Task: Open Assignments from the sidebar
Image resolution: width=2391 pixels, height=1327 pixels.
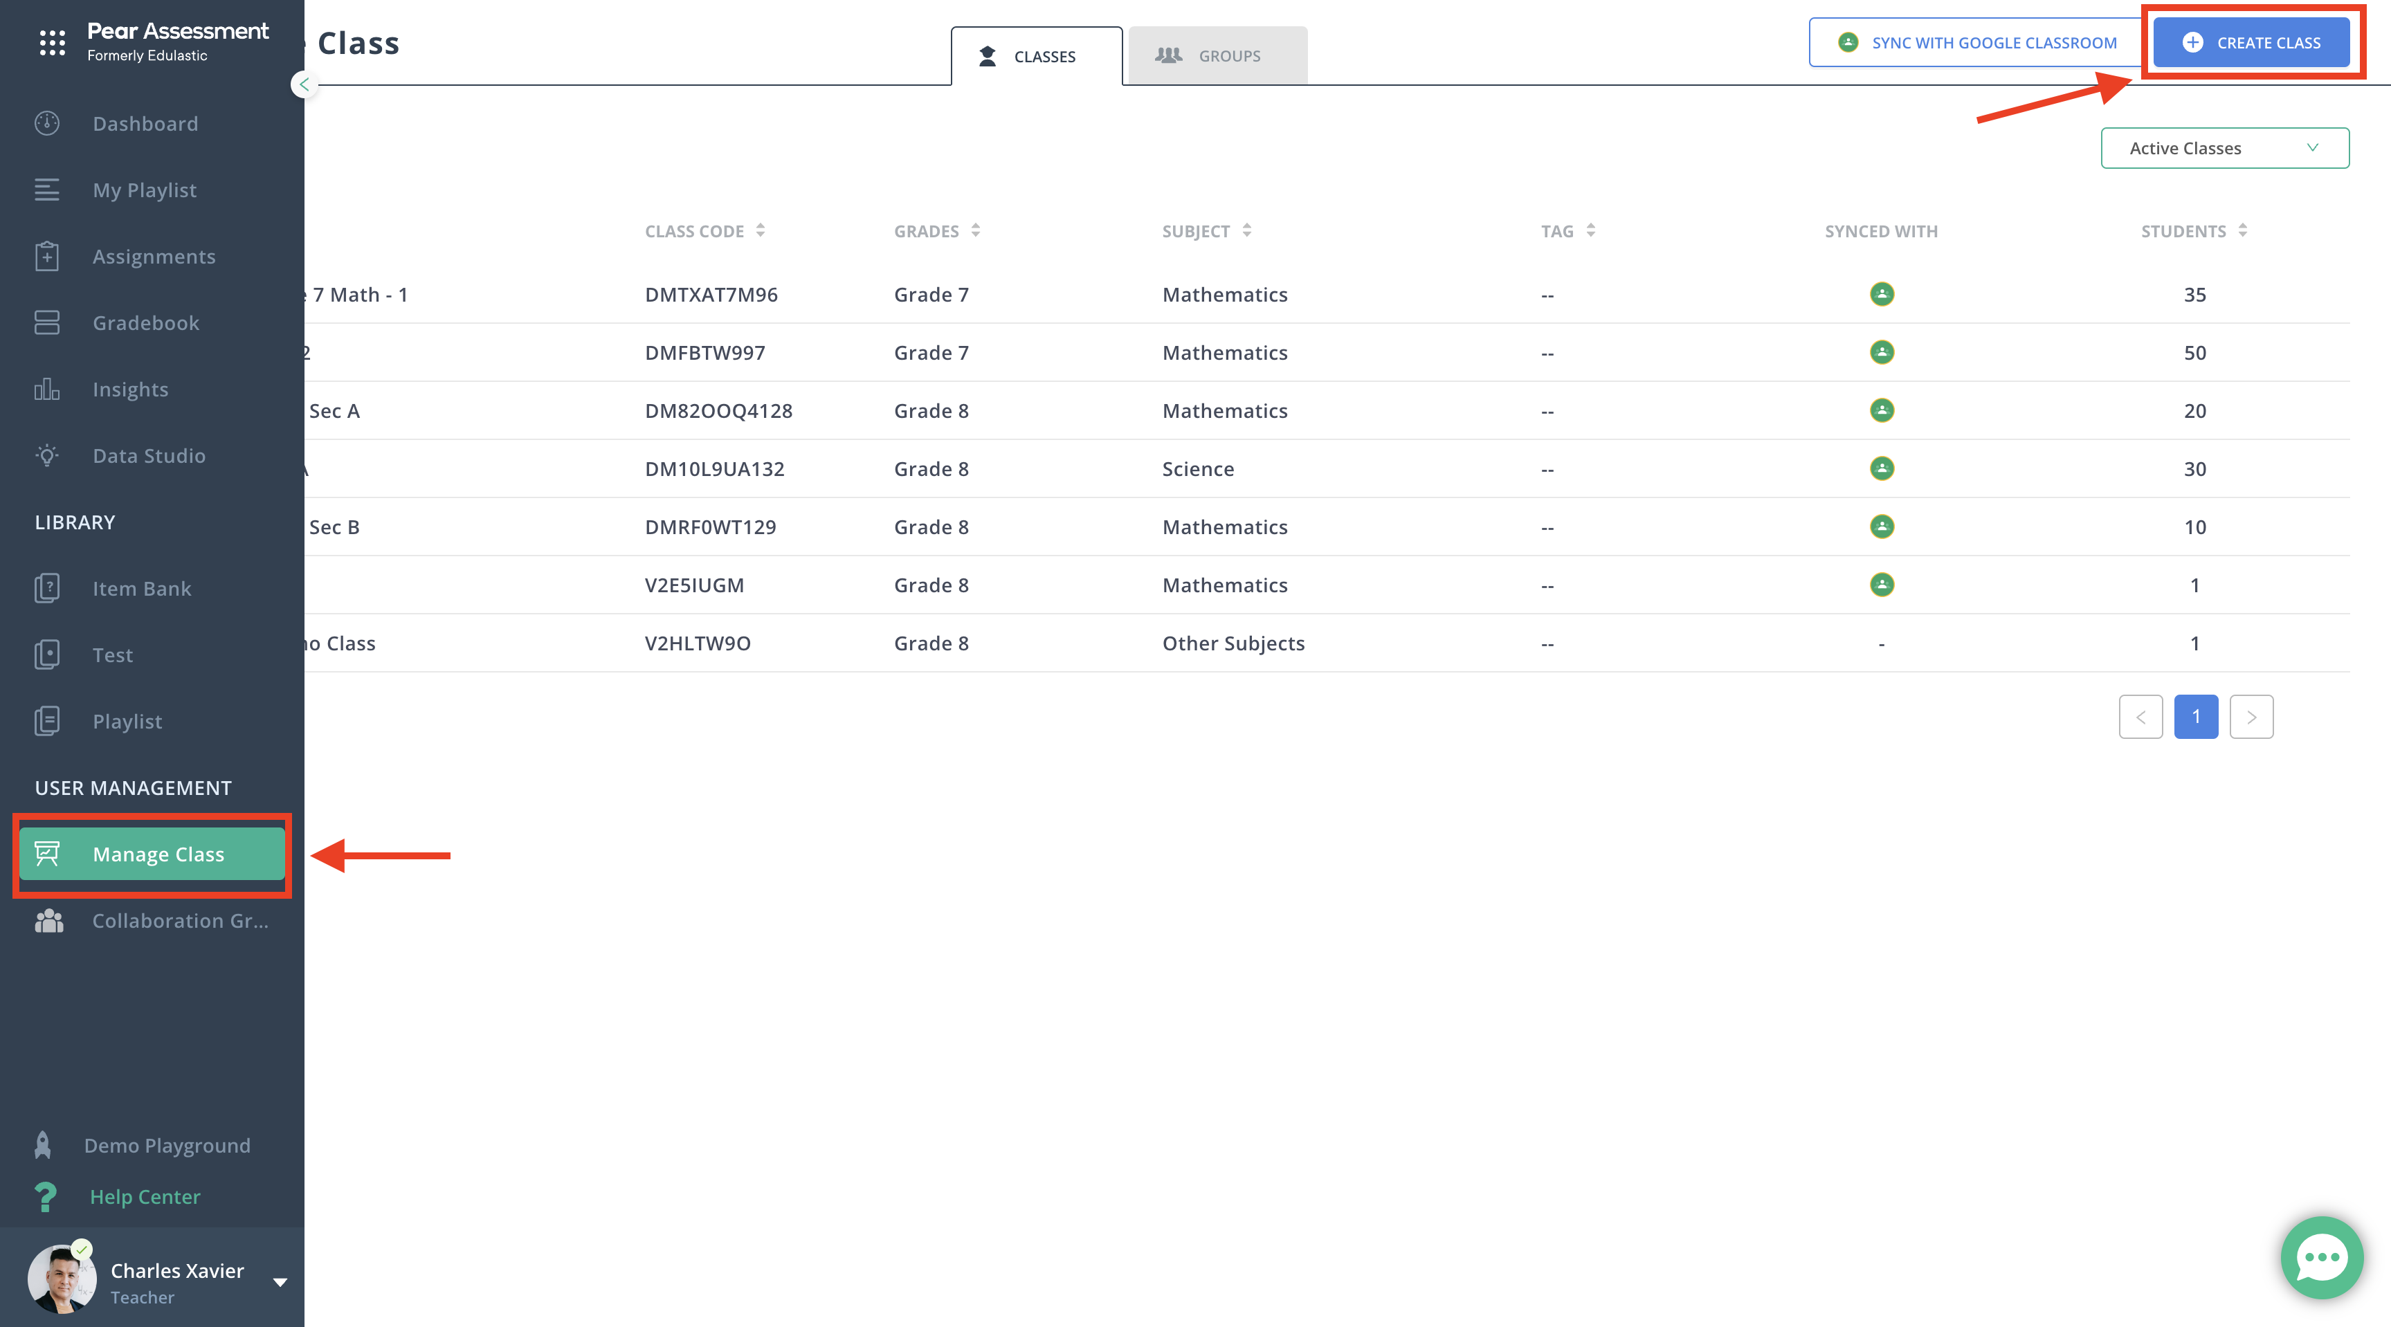Action: coord(154,256)
